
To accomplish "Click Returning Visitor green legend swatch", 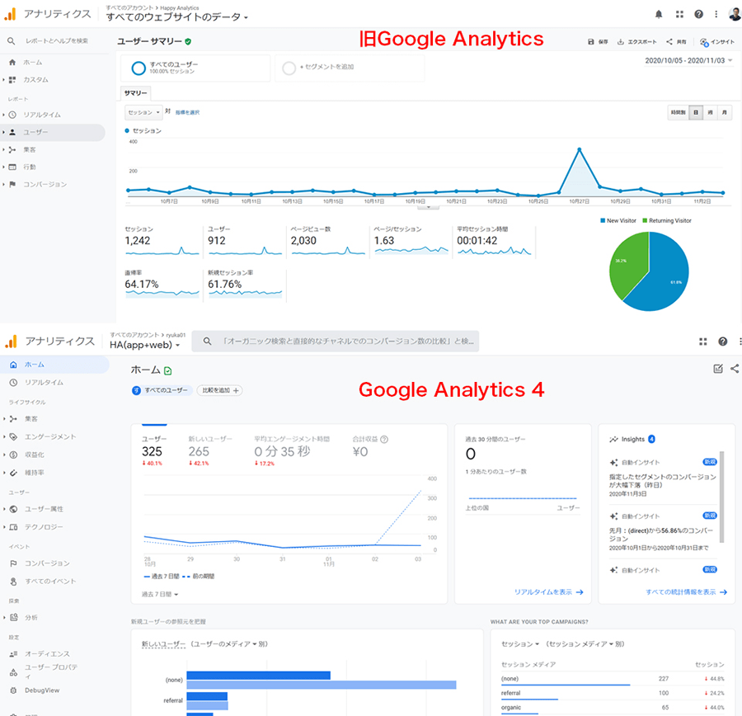I will coord(645,221).
